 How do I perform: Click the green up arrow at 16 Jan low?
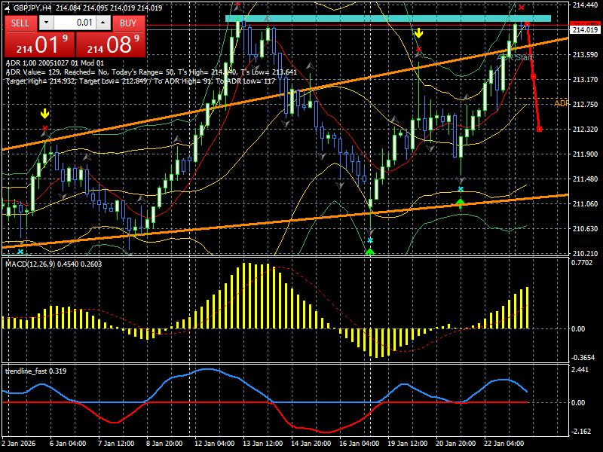click(370, 252)
